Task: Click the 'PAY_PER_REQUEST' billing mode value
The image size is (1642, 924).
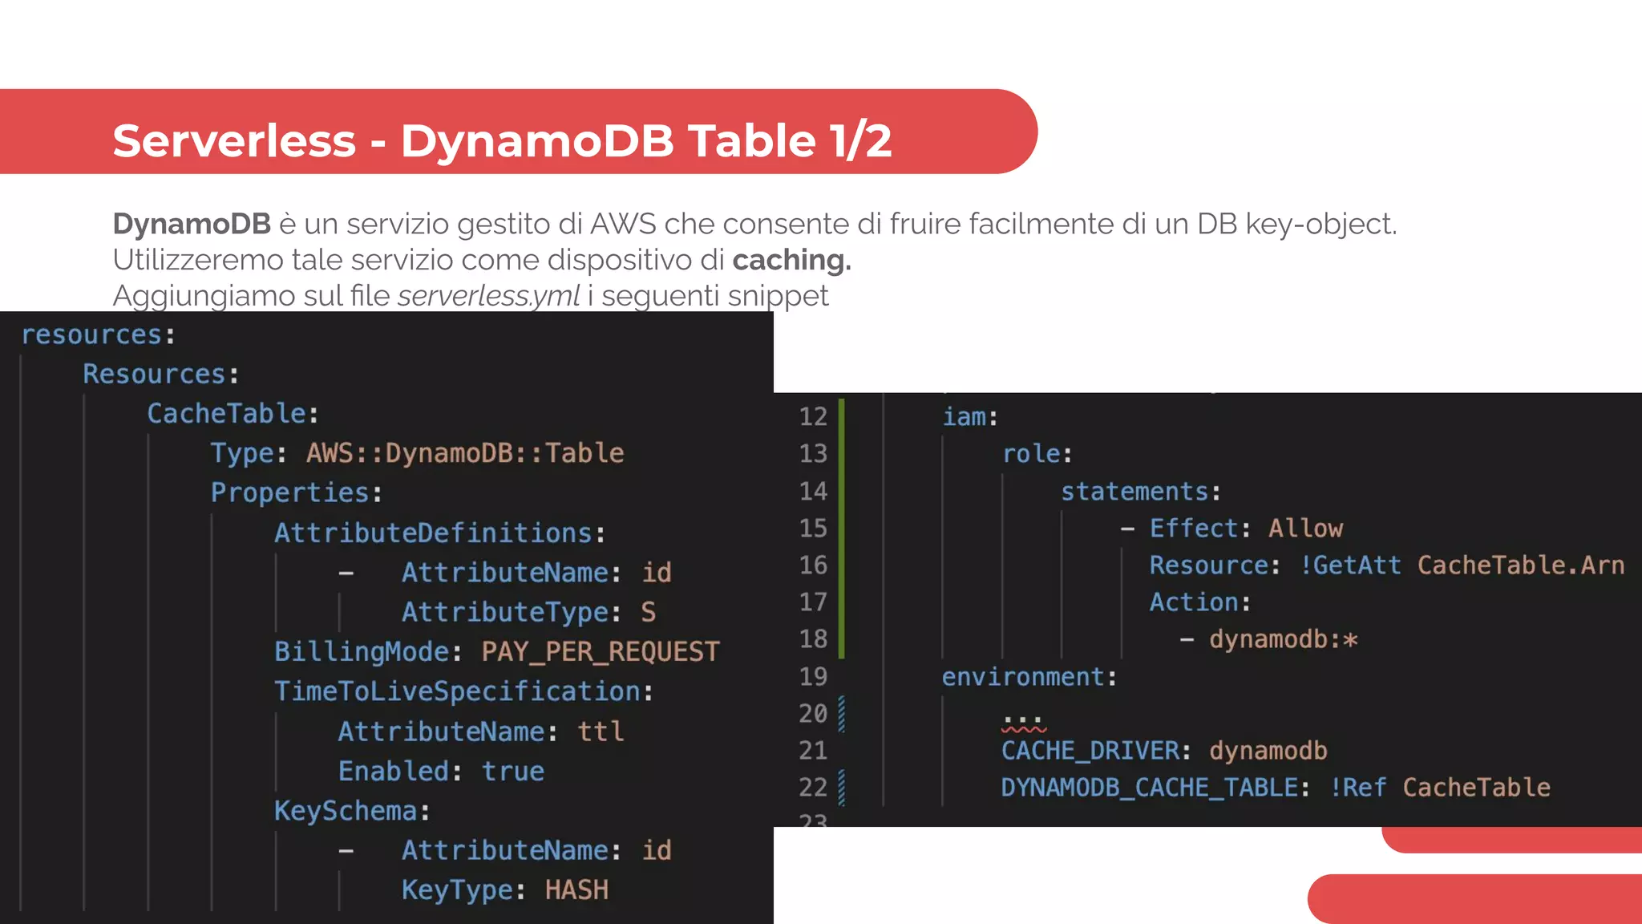Action: tap(600, 651)
